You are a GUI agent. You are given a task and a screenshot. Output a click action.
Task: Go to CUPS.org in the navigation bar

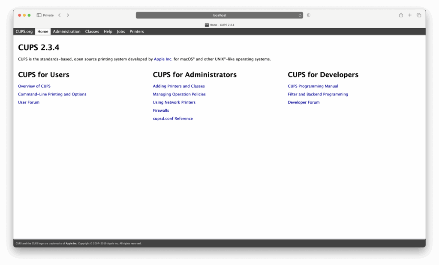pos(24,32)
